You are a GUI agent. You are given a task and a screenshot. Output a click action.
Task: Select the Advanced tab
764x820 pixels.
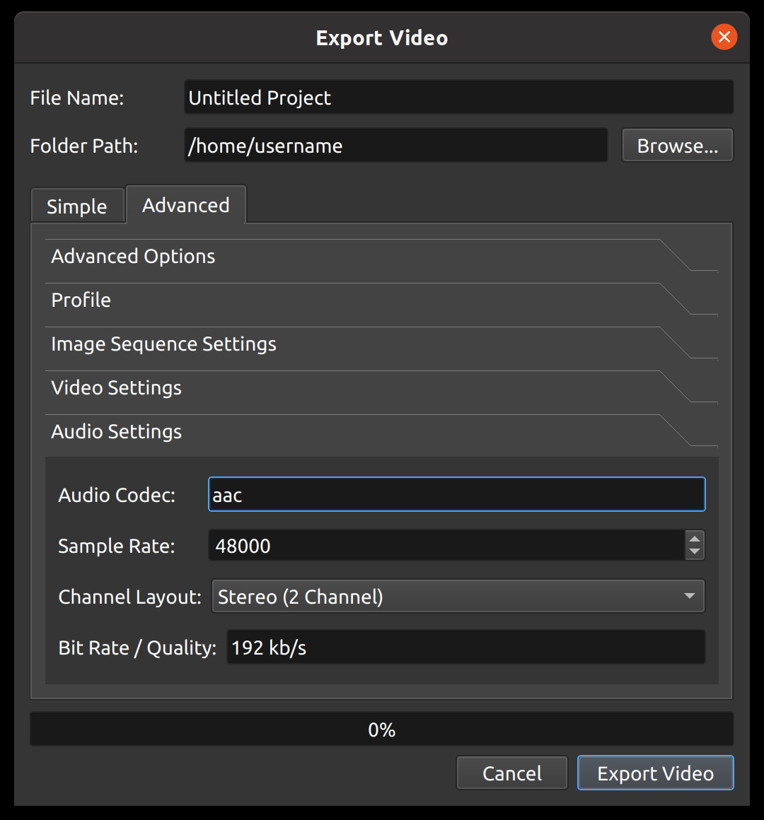point(185,204)
